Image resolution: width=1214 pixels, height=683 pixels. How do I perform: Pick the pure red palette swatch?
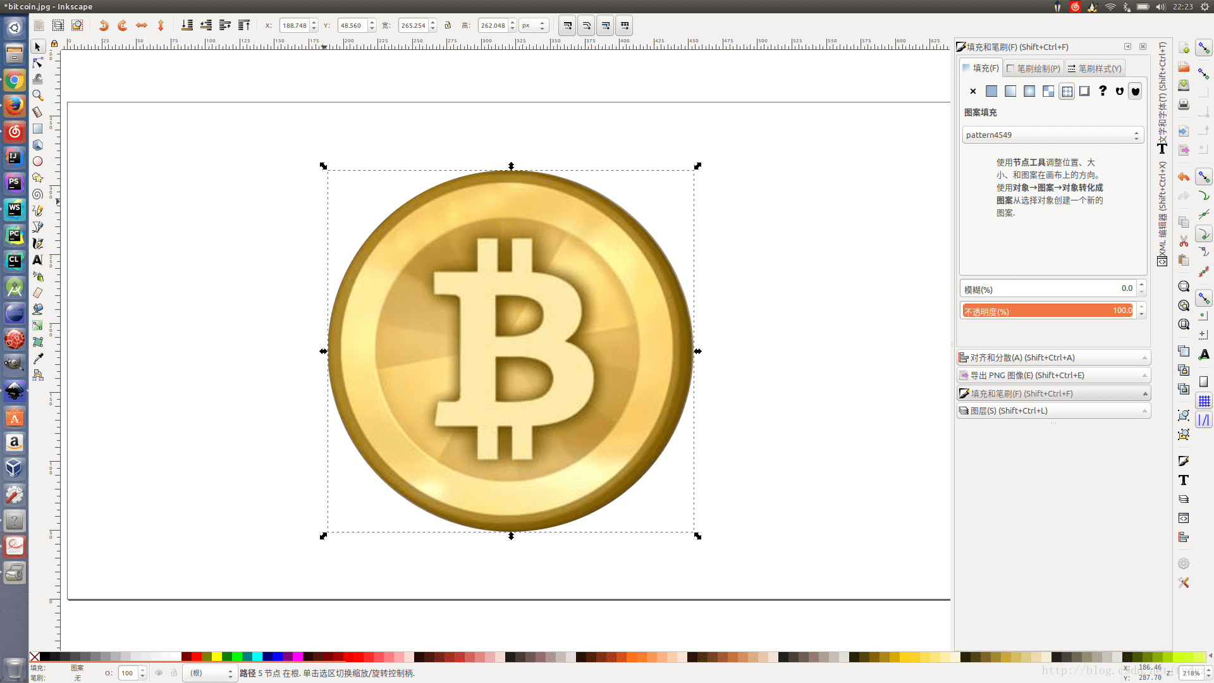(x=197, y=656)
